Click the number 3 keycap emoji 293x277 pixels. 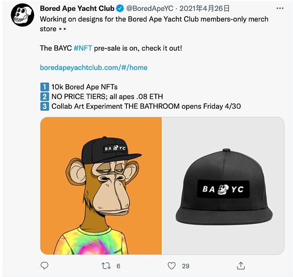tap(44, 107)
